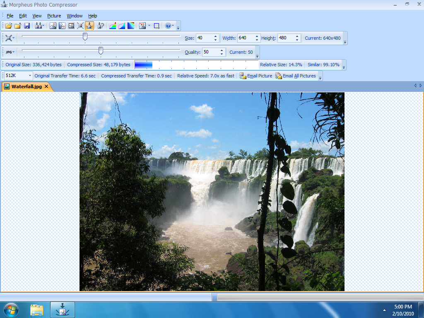This screenshot has width=424, height=318.
Task: Increase Height with the up stepper
Action: [x=297, y=36]
